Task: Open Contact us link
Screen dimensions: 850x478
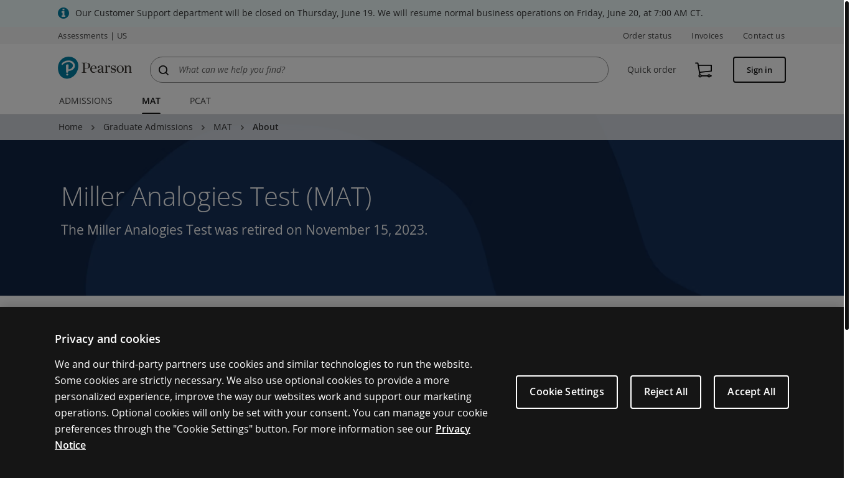Action: click(x=763, y=36)
